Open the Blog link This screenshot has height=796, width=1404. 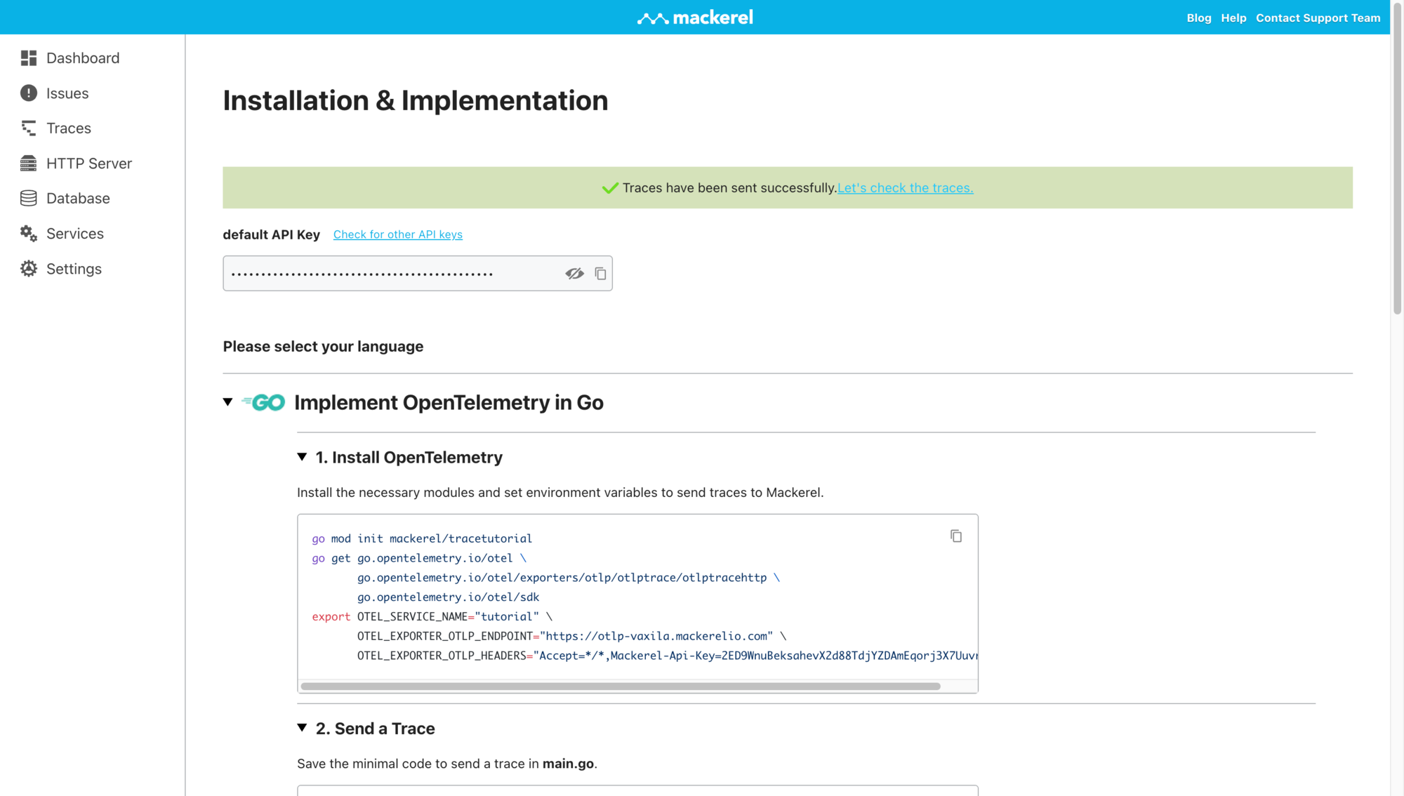click(x=1199, y=18)
